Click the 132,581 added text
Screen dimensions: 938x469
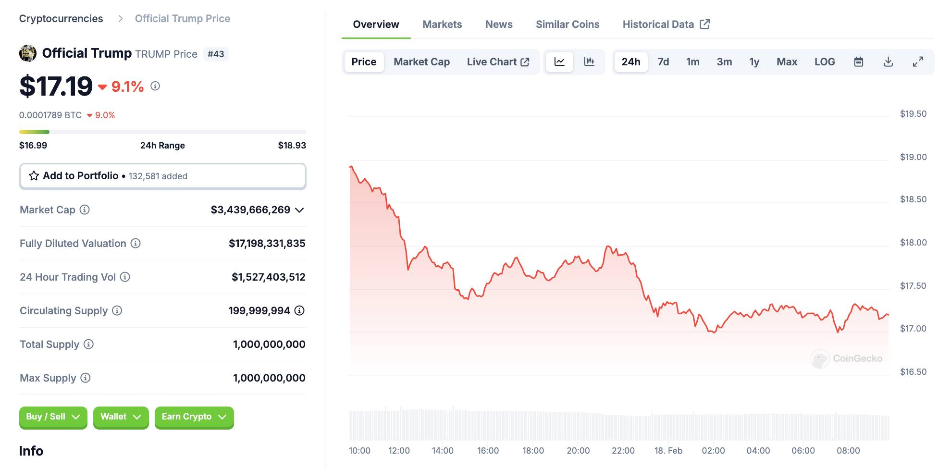tap(158, 176)
